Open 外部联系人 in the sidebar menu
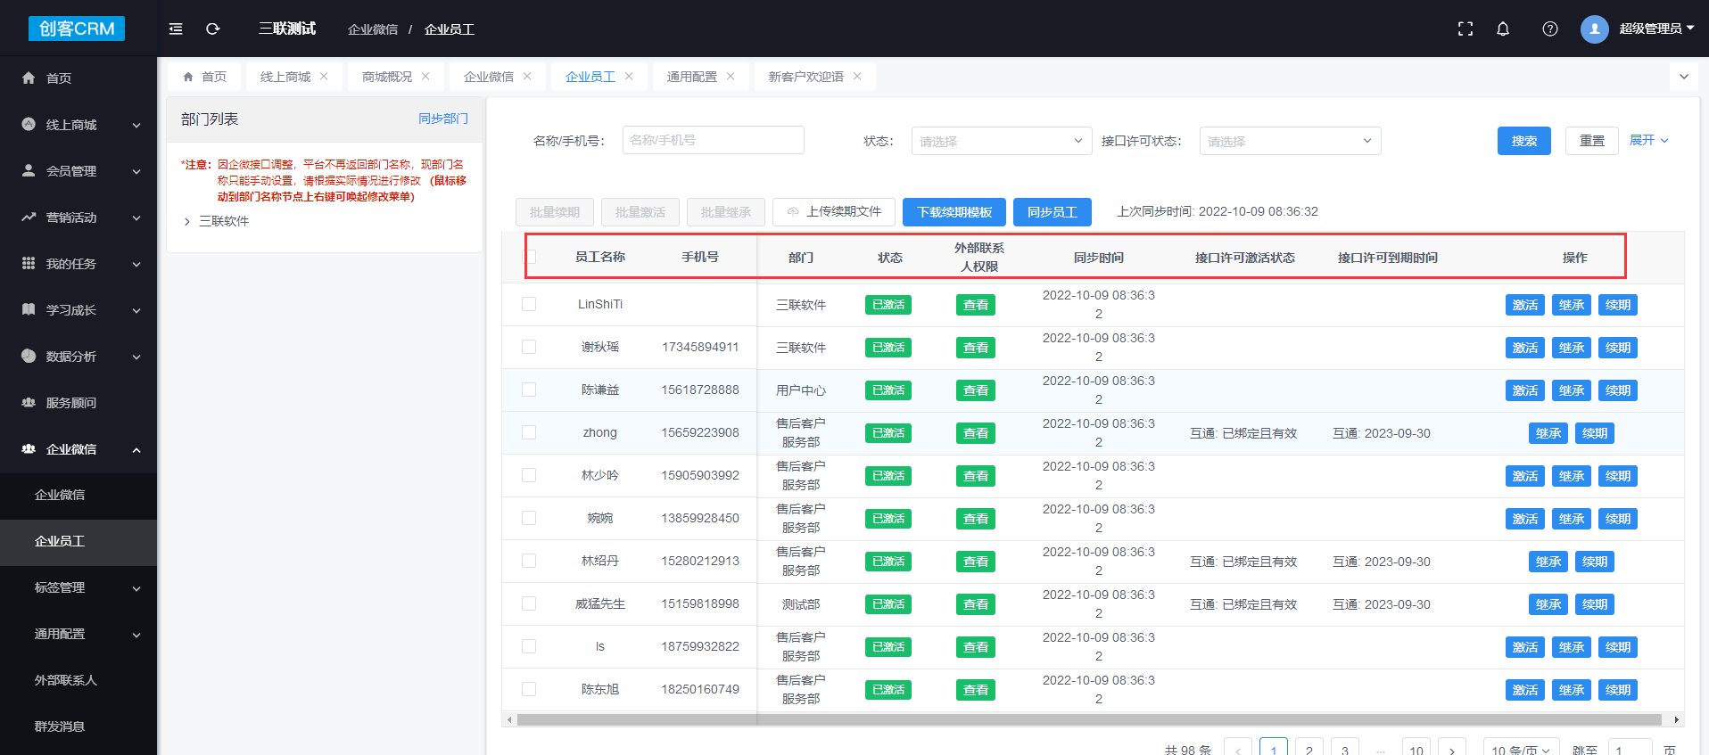 tap(65, 680)
